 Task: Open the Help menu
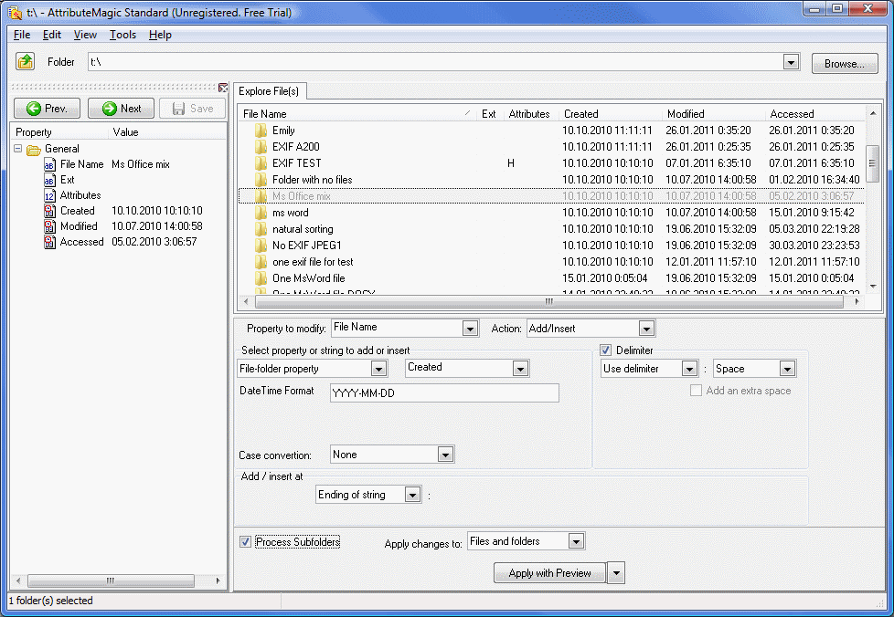(x=160, y=35)
